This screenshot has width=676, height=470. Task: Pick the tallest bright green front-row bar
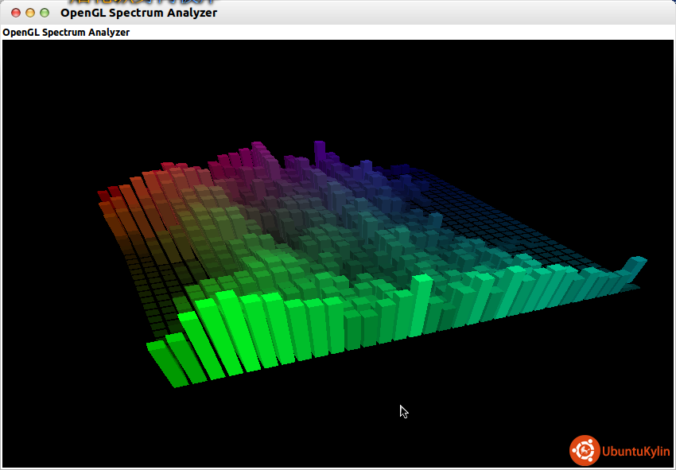(x=231, y=330)
